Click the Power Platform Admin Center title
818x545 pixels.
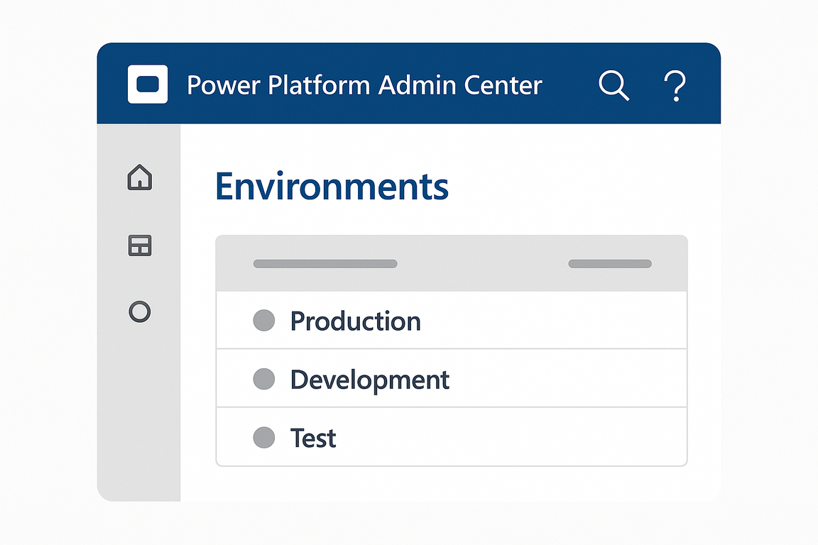(x=364, y=85)
